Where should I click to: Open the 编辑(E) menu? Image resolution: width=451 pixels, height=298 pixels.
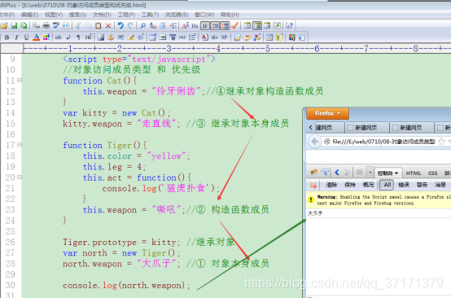[29, 15]
